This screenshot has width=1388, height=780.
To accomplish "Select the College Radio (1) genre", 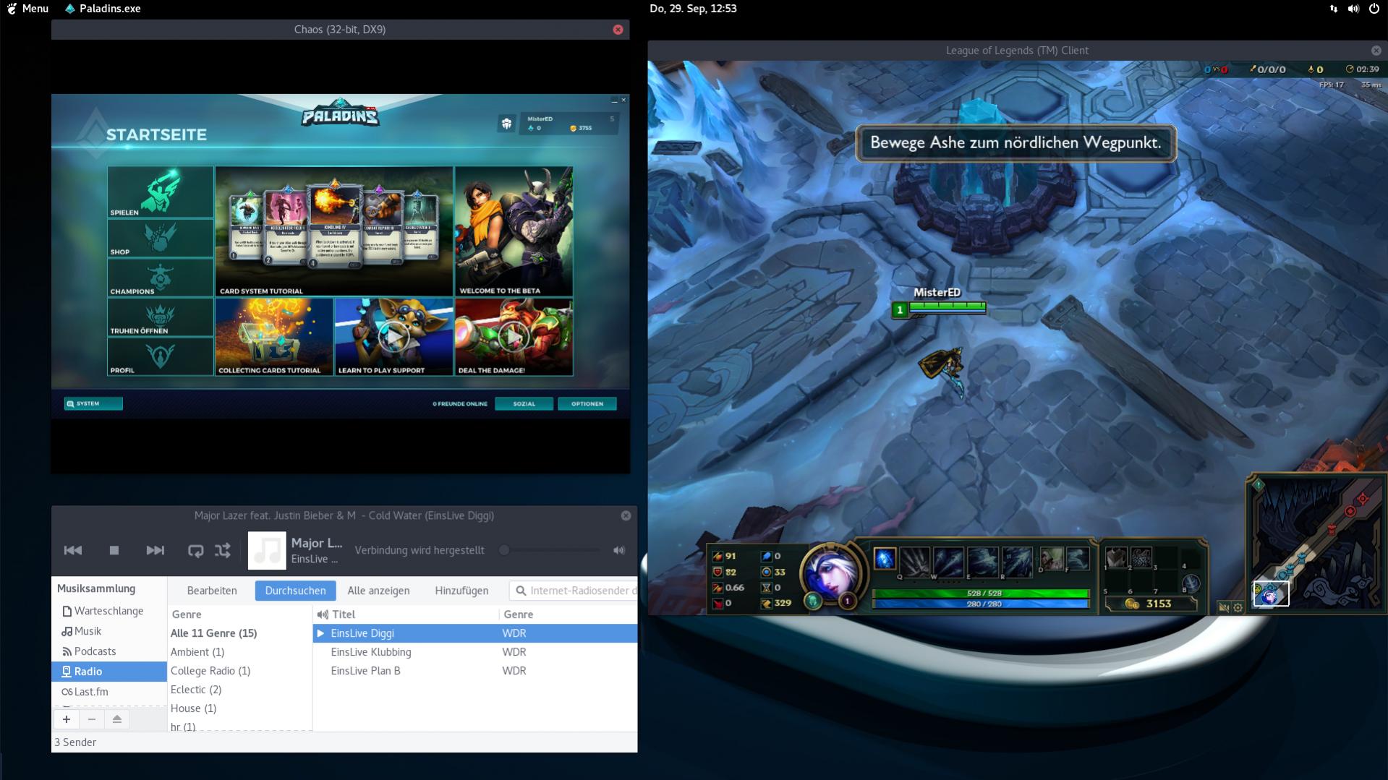I will [x=239, y=671].
